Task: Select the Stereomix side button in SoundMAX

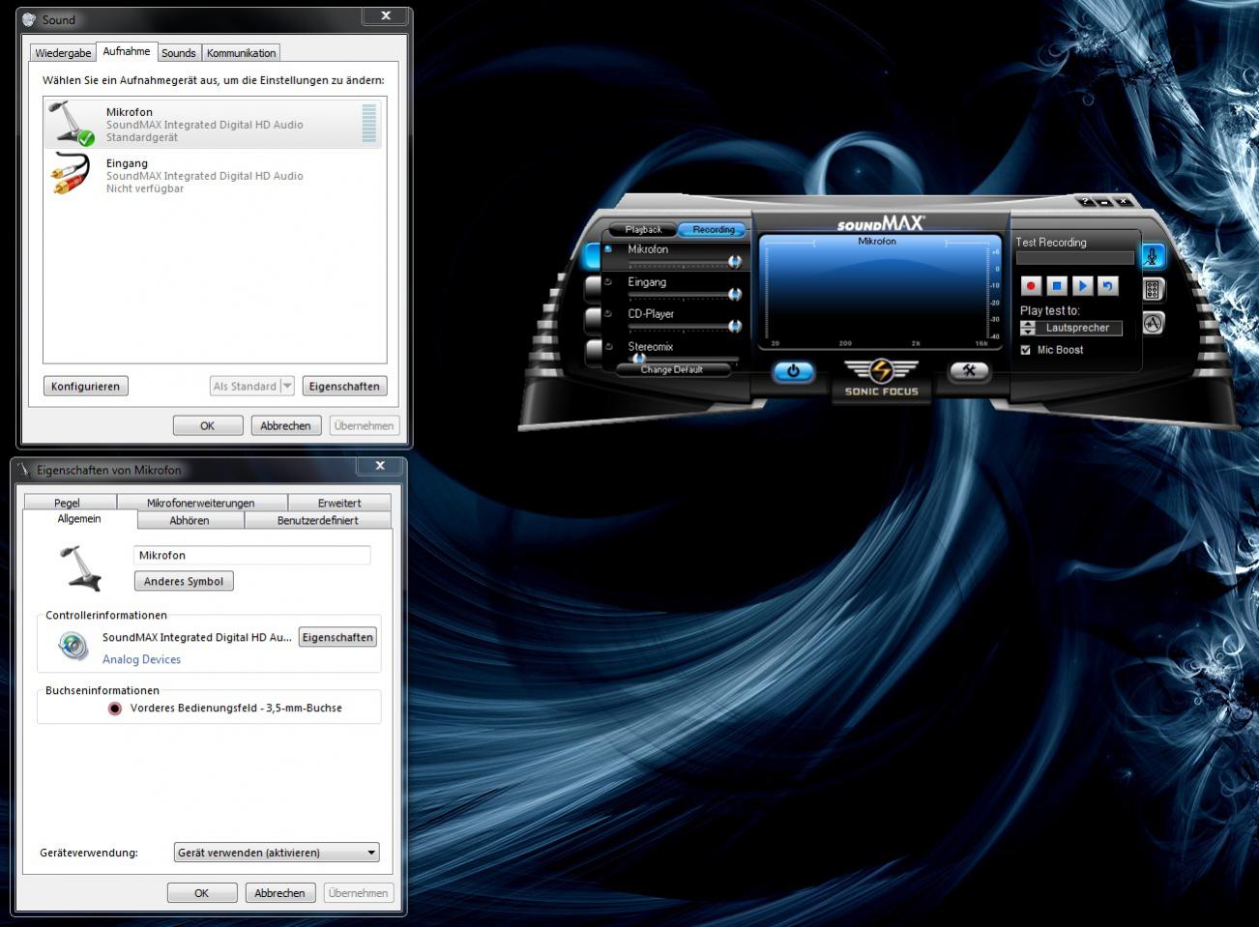Action: (x=593, y=352)
